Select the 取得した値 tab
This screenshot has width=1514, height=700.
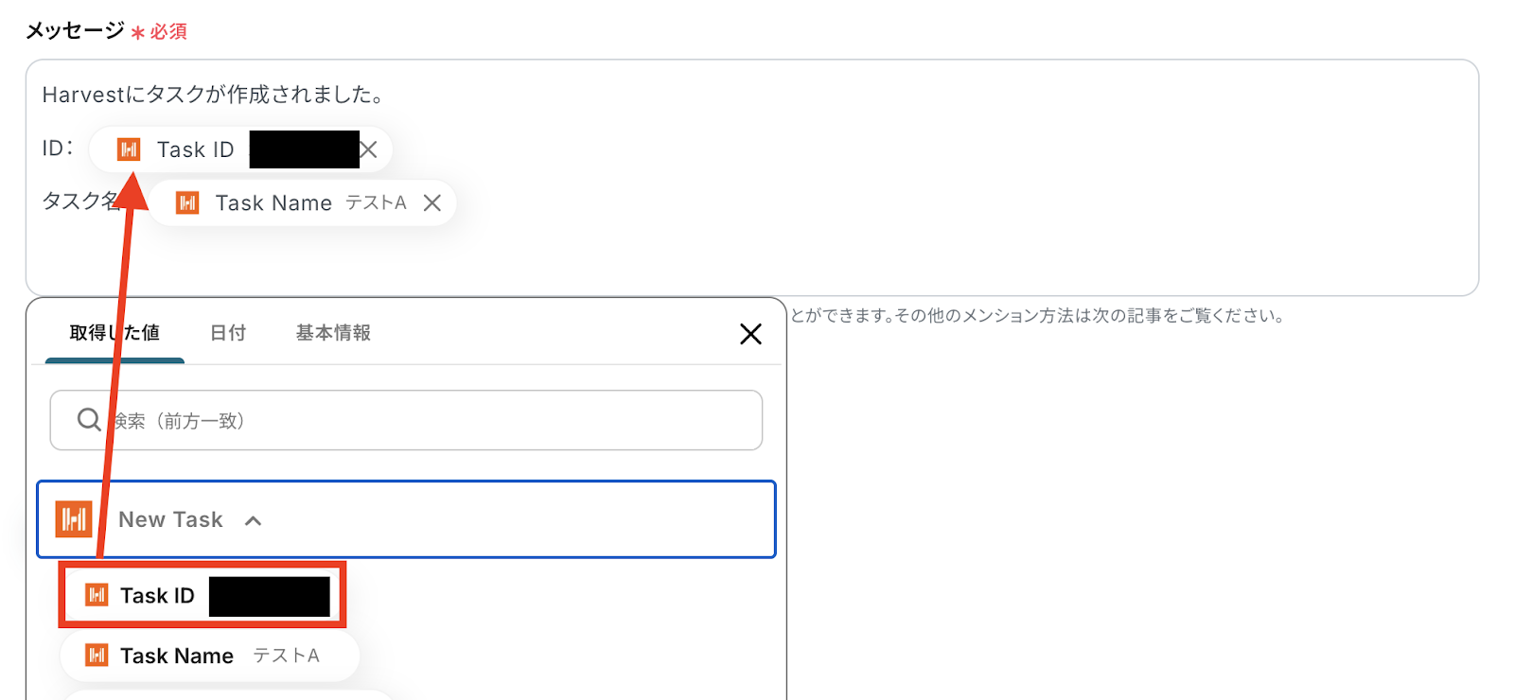click(x=114, y=333)
